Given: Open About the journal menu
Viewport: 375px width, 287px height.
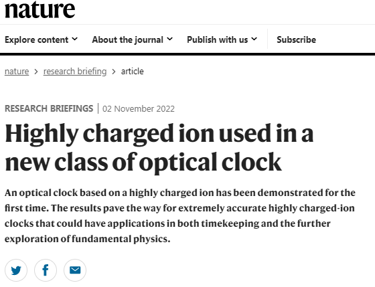Looking at the screenshot, I should click(x=133, y=39).
